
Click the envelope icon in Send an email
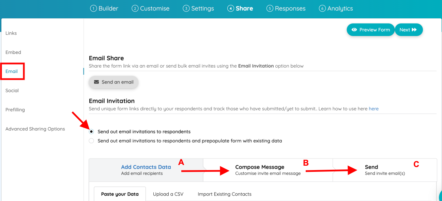pos(96,82)
